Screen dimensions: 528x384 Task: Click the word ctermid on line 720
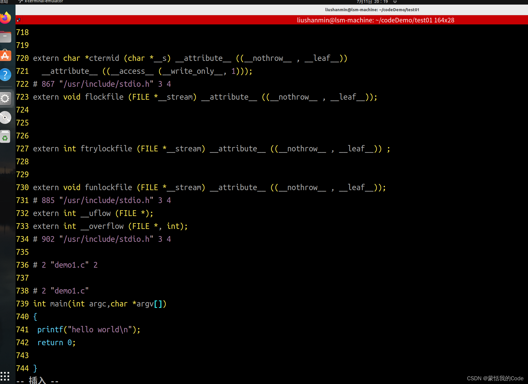(x=104, y=58)
